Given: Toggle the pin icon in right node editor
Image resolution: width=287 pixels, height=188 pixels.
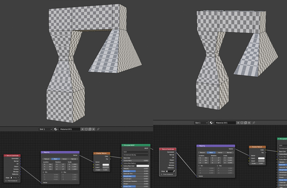Looking at the screenshot, I should coord(254,123).
